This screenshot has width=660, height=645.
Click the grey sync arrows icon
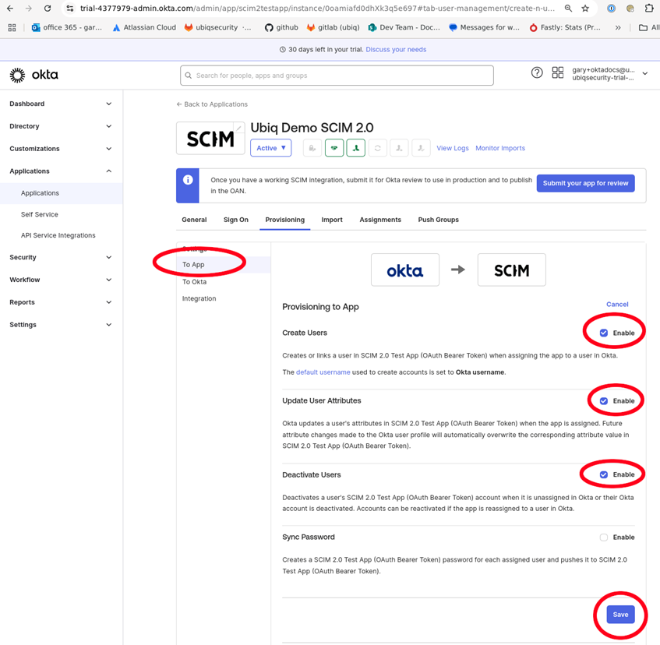[378, 148]
